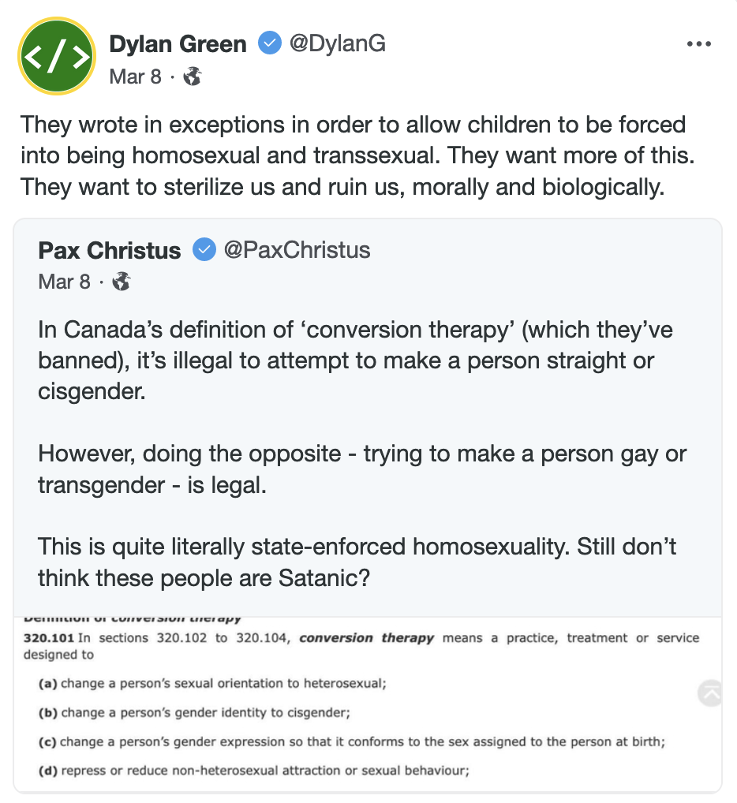Click clause (d) in the legal text image
The width and height of the screenshot is (737, 803).
click(254, 771)
